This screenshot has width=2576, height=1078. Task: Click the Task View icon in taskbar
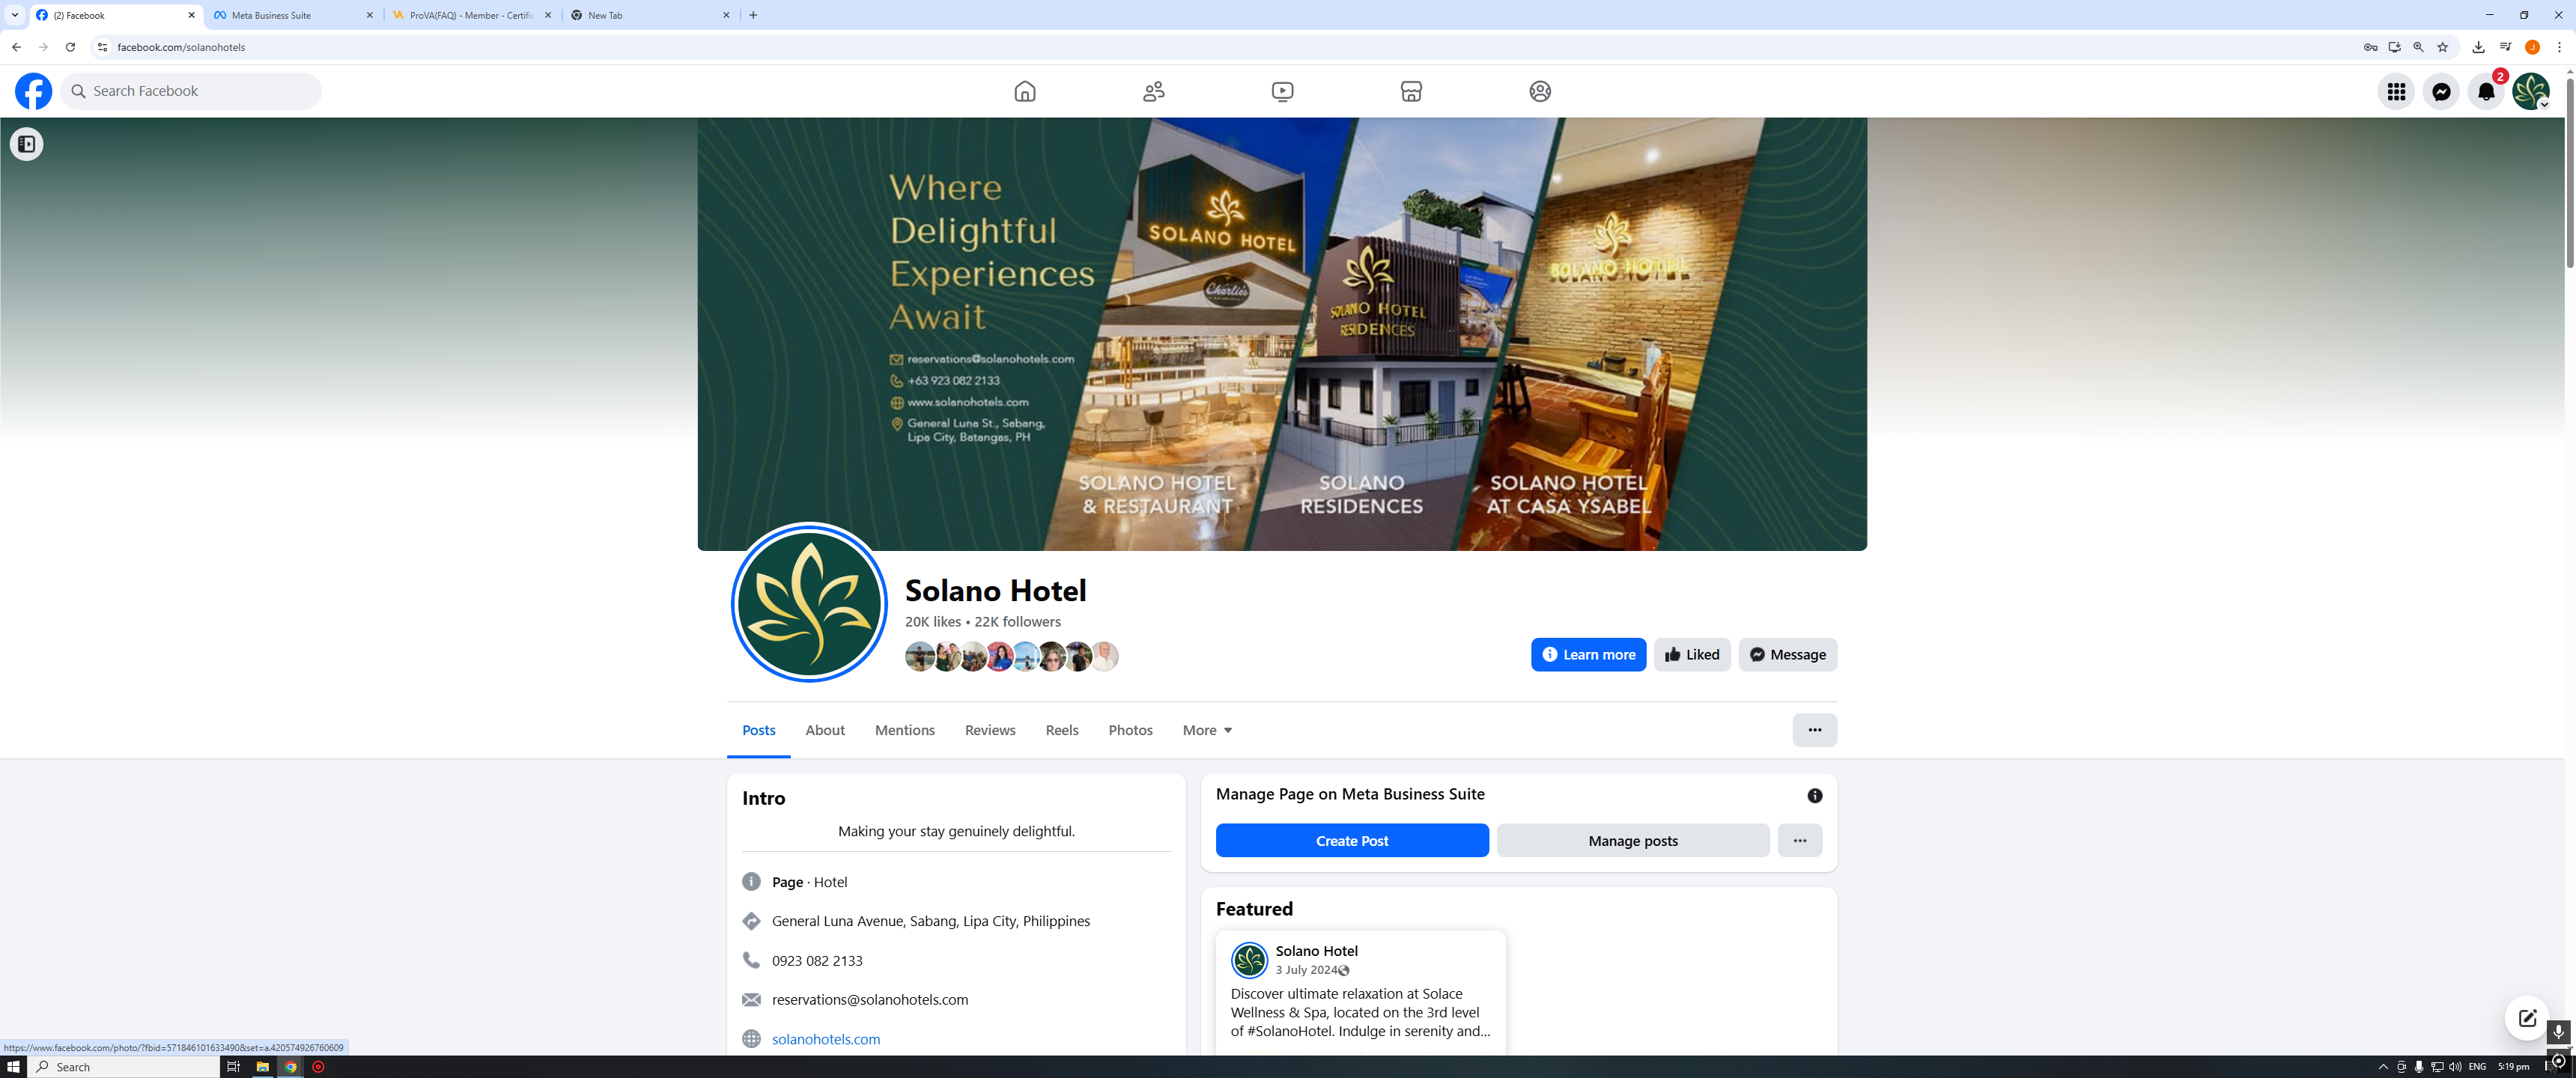[233, 1067]
